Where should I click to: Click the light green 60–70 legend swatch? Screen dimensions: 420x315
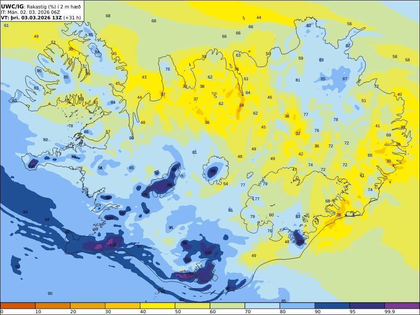click(x=227, y=306)
